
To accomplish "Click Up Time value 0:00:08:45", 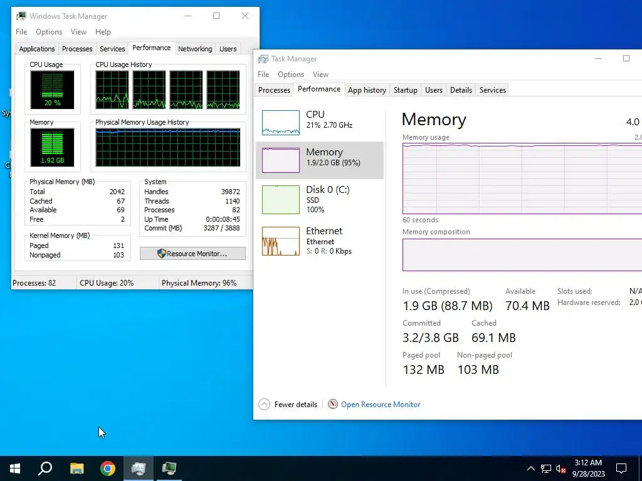I will point(223,219).
